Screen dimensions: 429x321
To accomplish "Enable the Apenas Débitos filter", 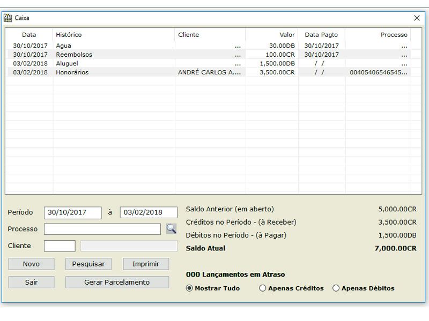I will tap(336, 288).
